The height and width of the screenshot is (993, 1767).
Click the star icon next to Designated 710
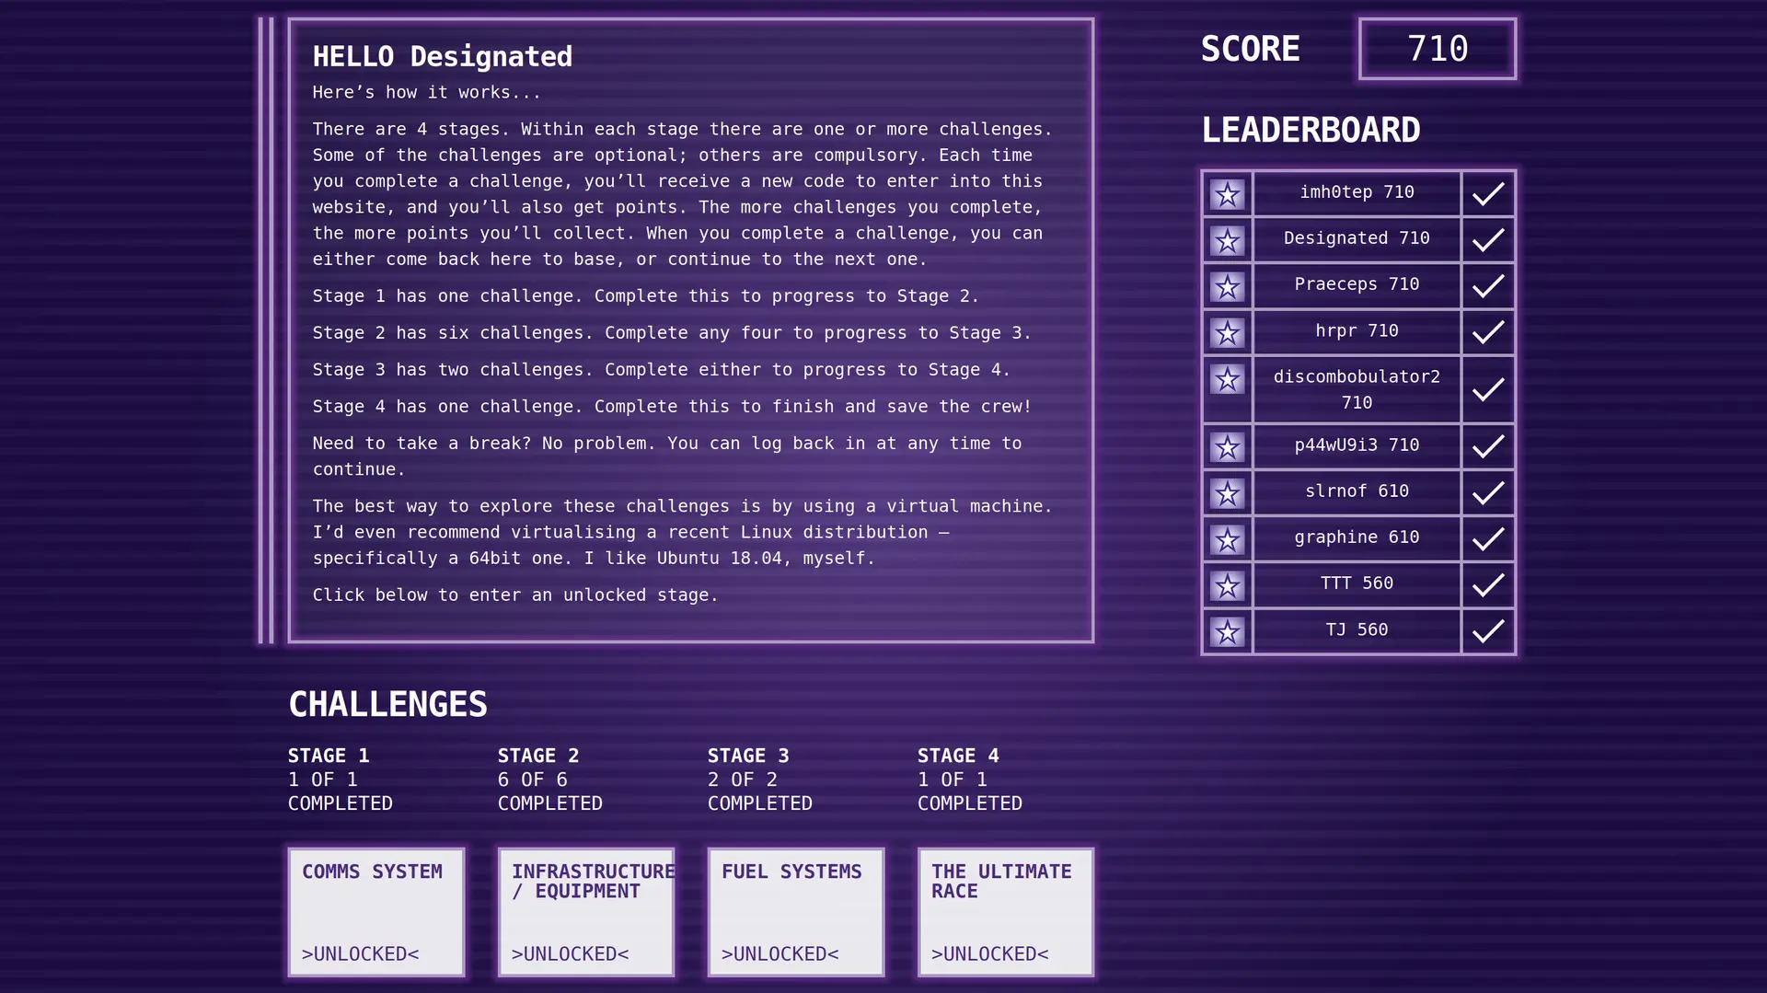tap(1227, 240)
